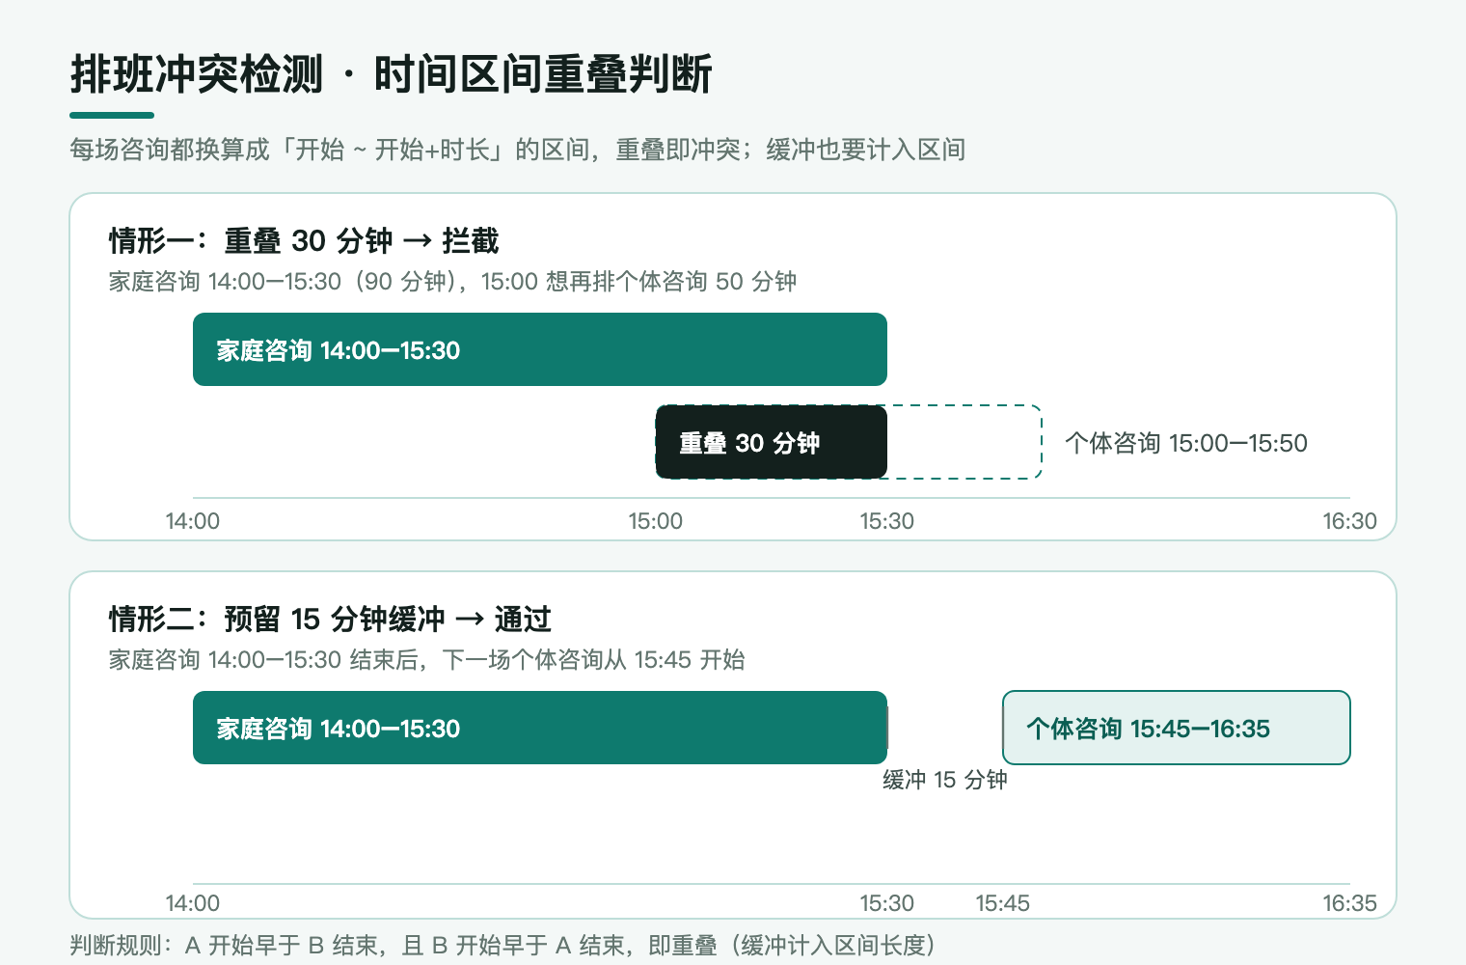1466x965 pixels.
Task: Click the 15:00 axis tick in 情形一
Action: tap(656, 521)
